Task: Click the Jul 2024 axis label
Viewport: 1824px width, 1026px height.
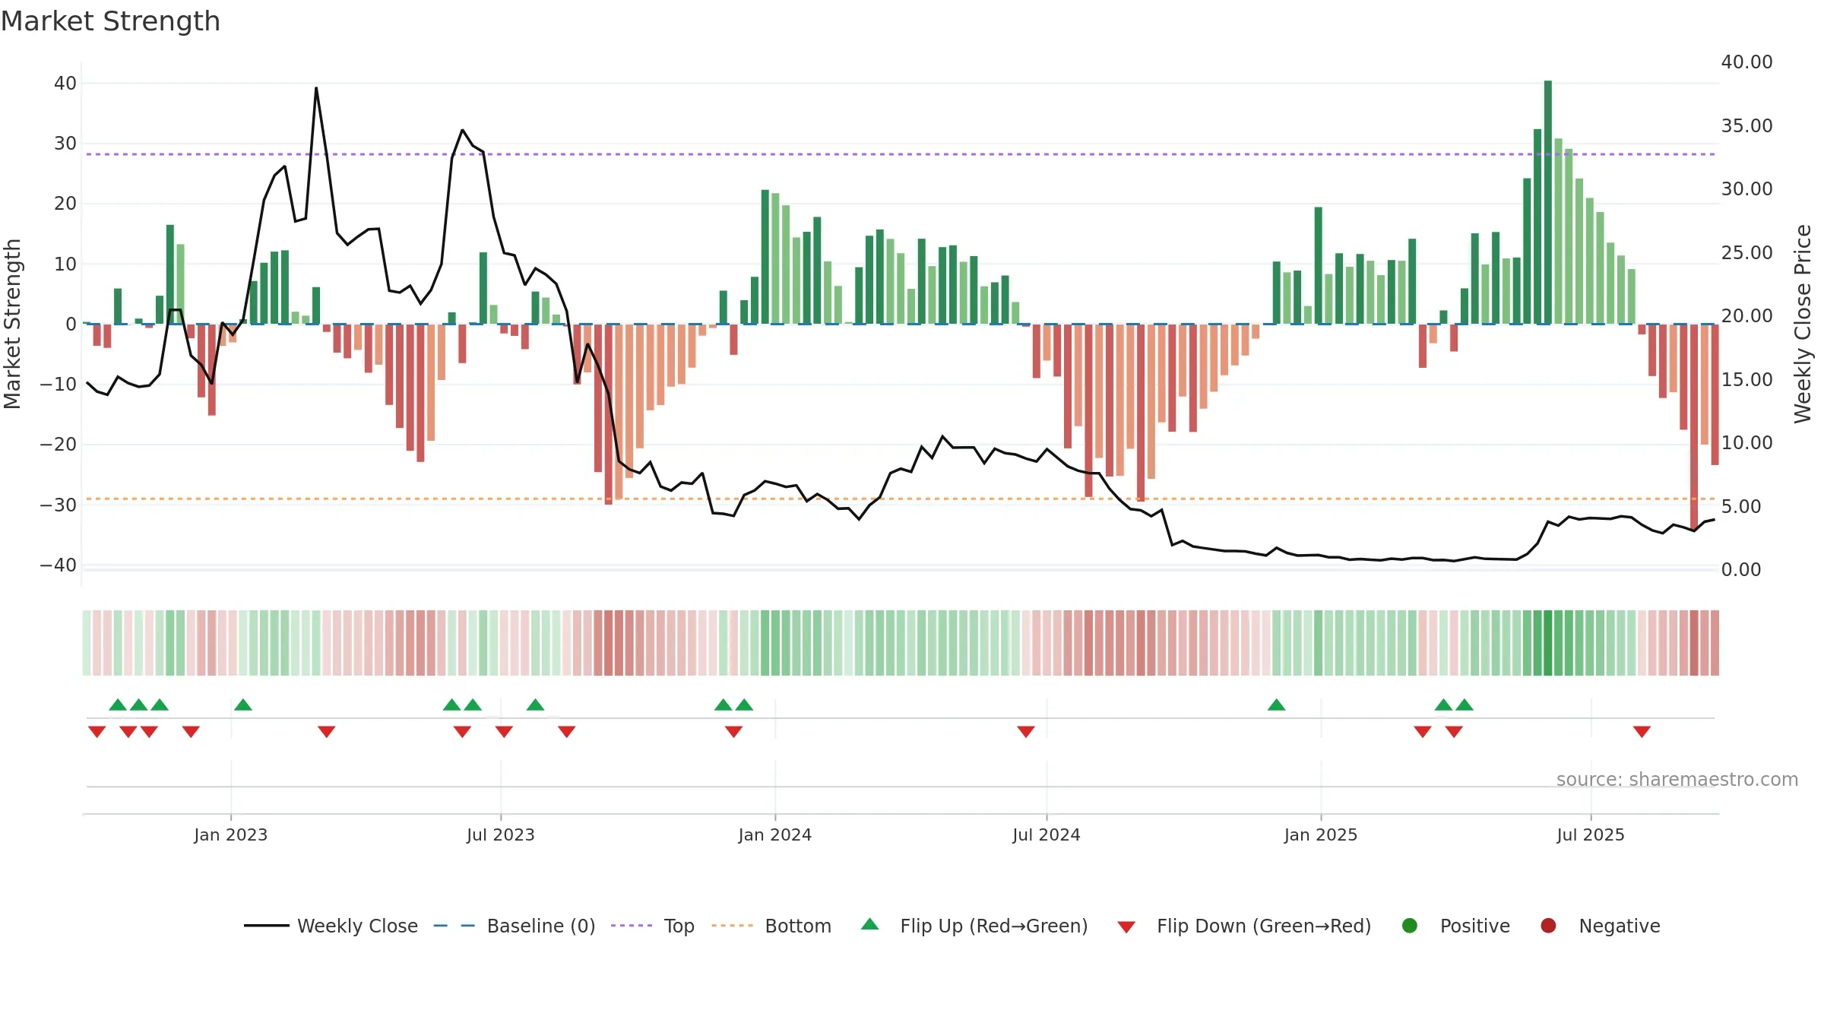Action: click(1047, 834)
